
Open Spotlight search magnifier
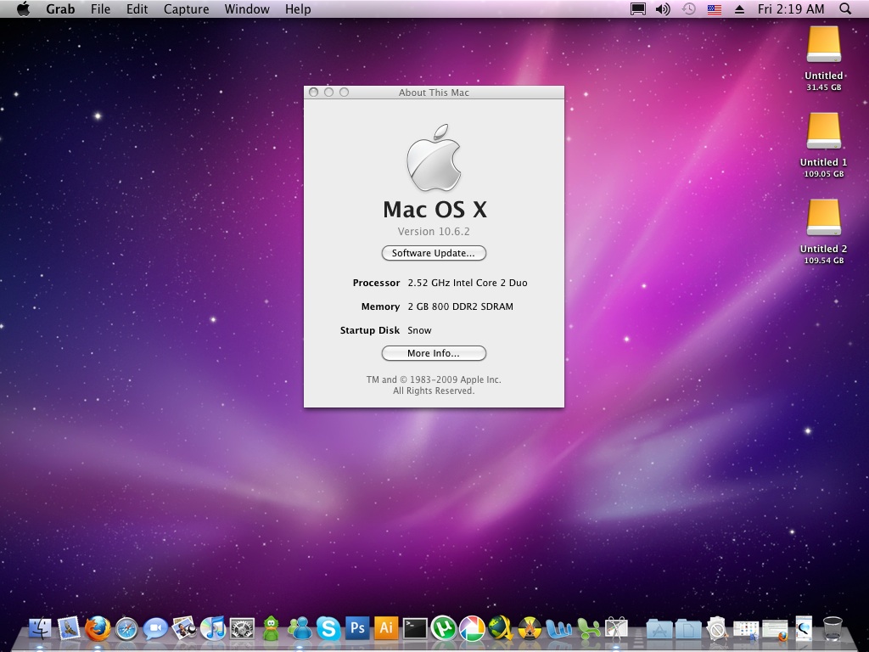coord(845,8)
